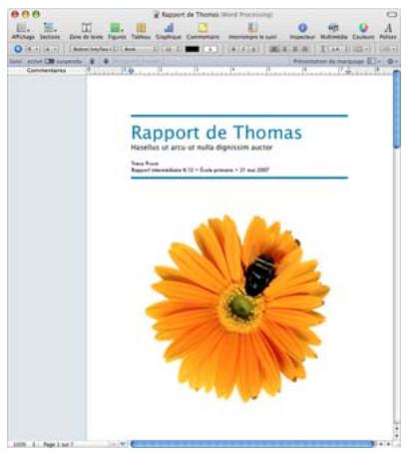406x453 pixels.
Task: Align text left
Action: pos(274,49)
